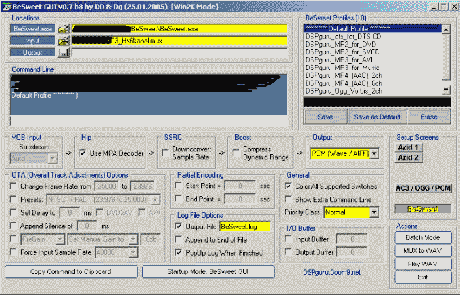Open the Output format PCM dropdown
460x295 pixels.
tap(374, 153)
